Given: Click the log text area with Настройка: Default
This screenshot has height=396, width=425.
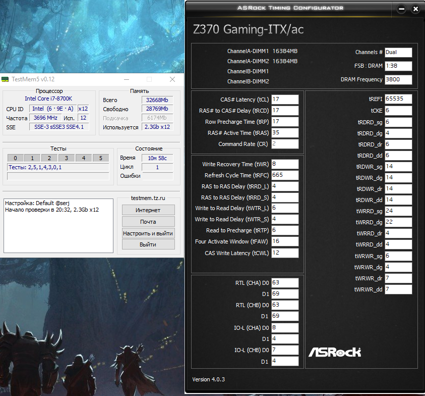Looking at the screenshot, I should click(x=58, y=226).
